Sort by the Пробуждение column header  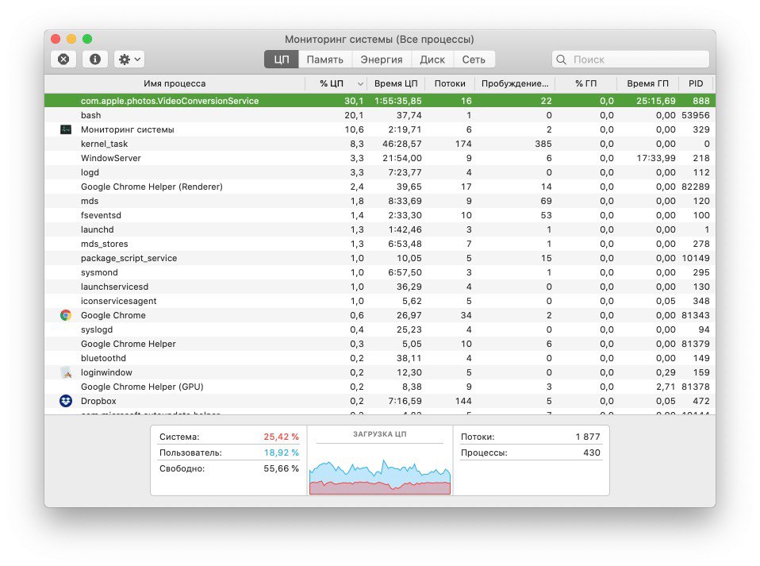pos(515,83)
